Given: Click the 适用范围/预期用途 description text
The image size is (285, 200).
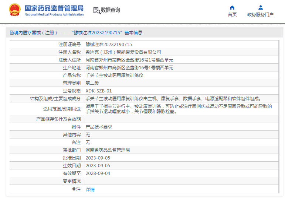Looking at the screenshot, I should point(179,109).
